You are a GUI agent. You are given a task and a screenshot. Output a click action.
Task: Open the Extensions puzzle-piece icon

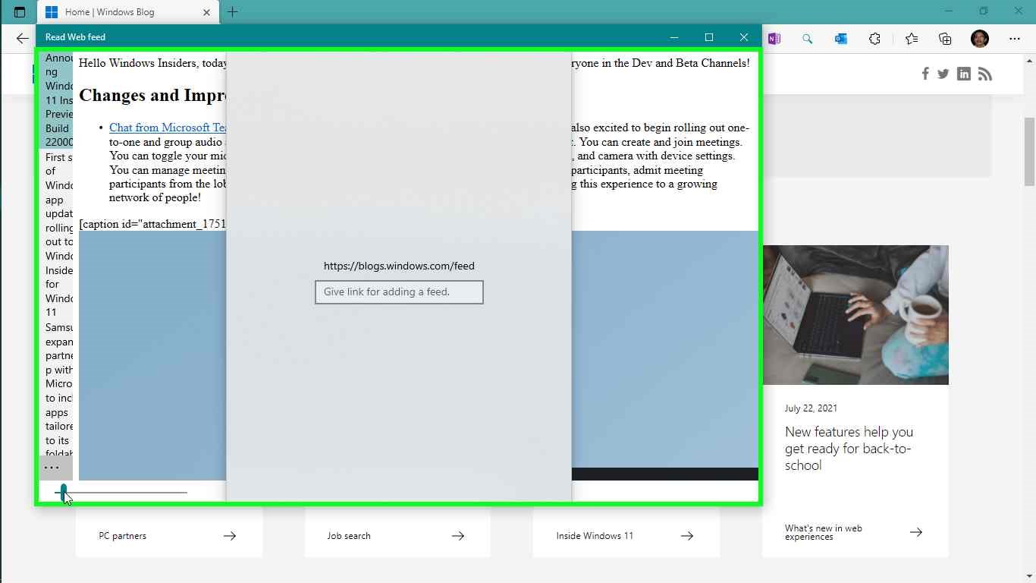tap(874, 39)
